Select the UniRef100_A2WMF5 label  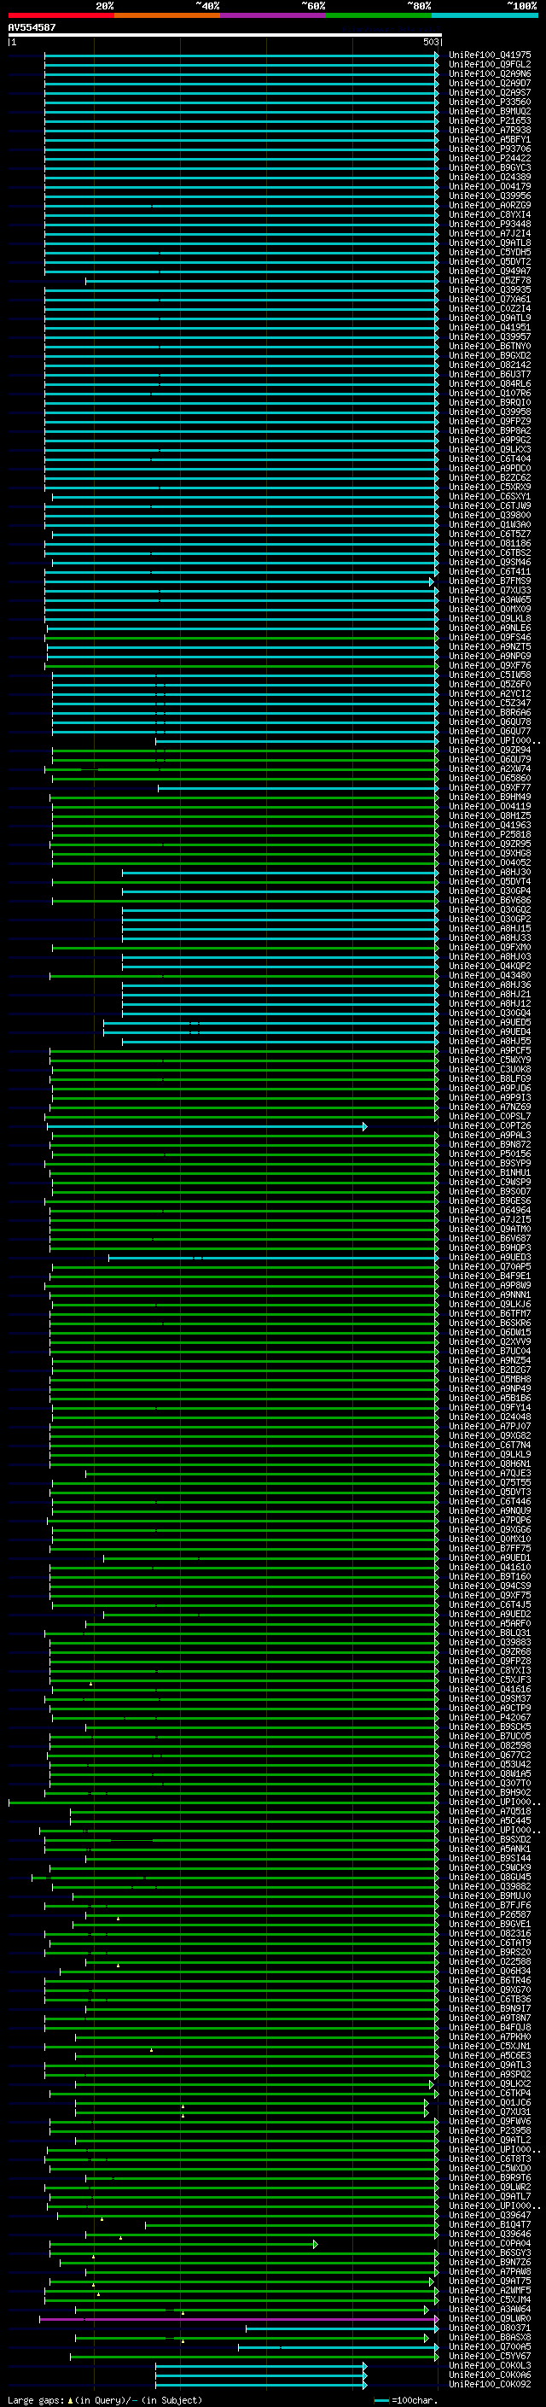coord(490,2289)
